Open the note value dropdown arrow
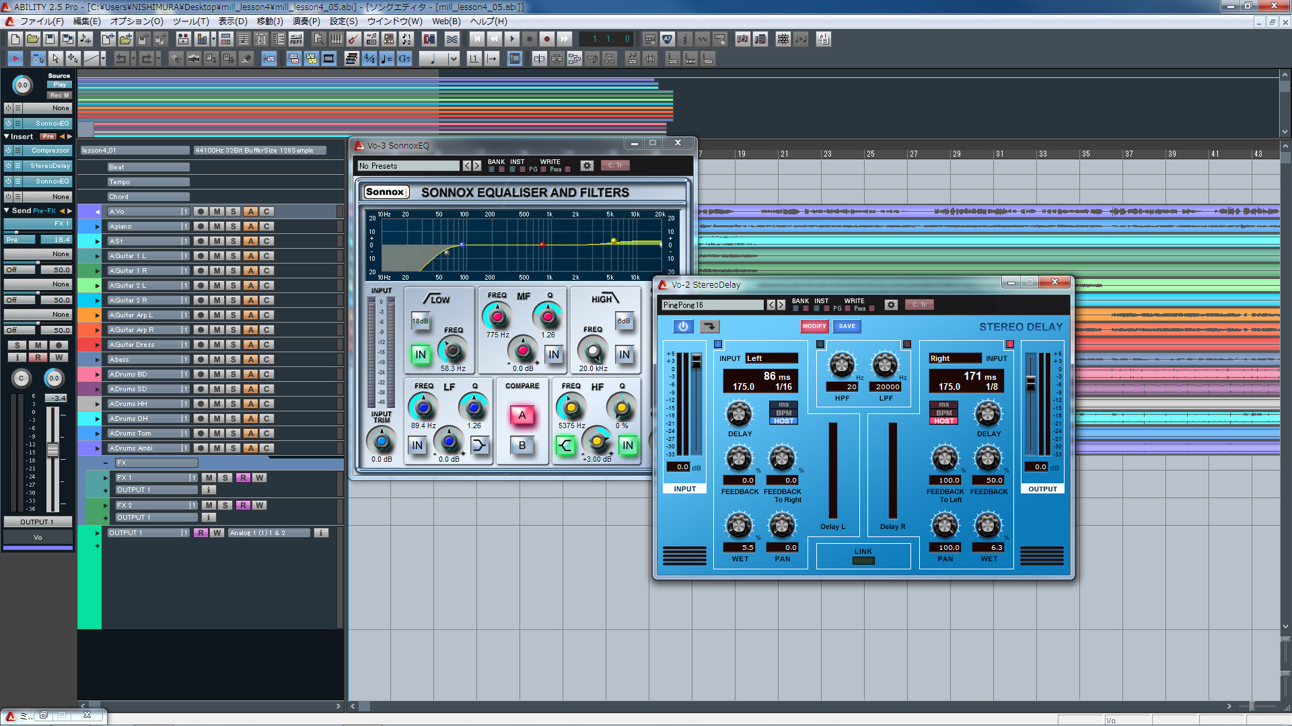This screenshot has height=726, width=1292. click(453, 58)
